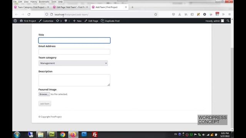Click the taskbar volume speaker icon
246x138 pixels.
coord(204,135)
